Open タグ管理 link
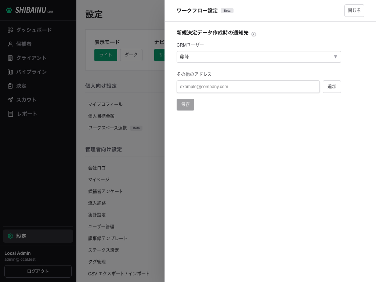 tap(97, 262)
